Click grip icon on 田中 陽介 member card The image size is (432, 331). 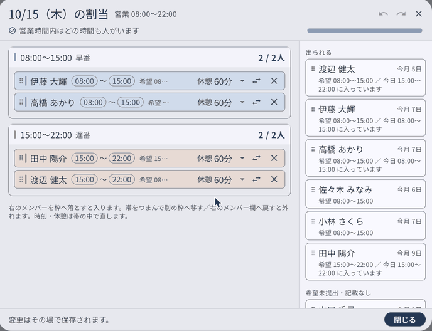313,253
